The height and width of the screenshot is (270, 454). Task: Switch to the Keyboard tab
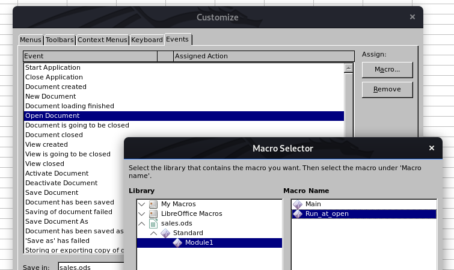[x=147, y=40]
